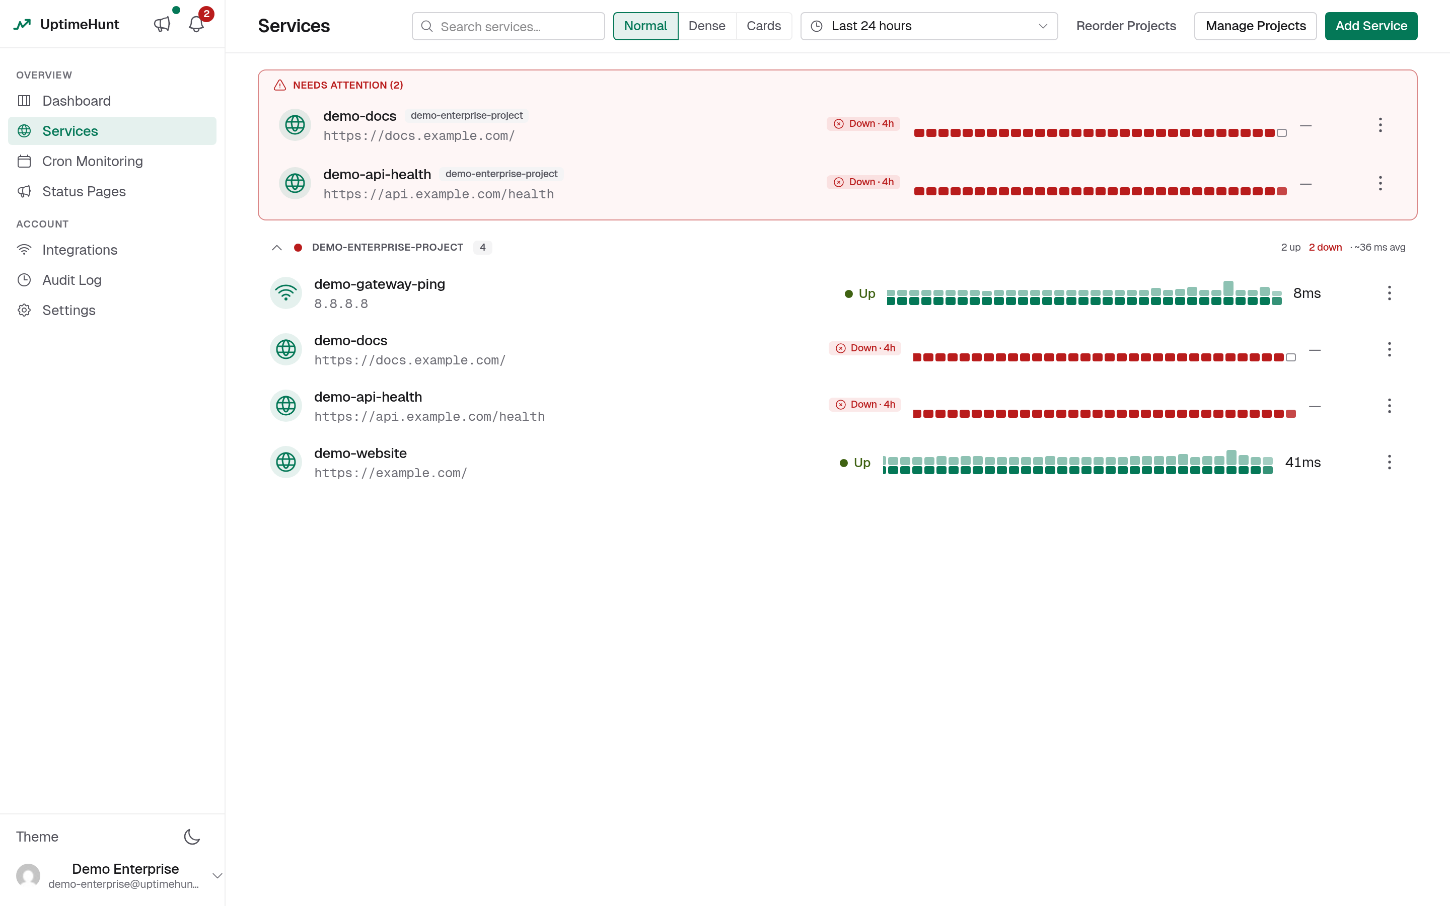Open the notifications bell icon
1450x906 pixels.
(196, 25)
